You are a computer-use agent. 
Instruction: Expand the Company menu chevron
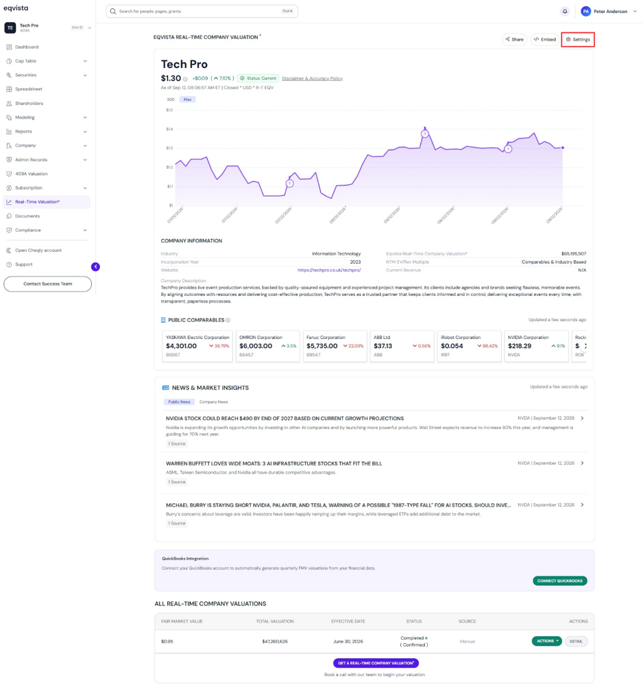click(85, 146)
